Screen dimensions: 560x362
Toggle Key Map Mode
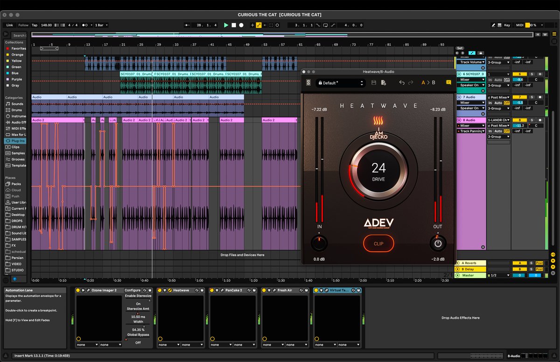507,25
